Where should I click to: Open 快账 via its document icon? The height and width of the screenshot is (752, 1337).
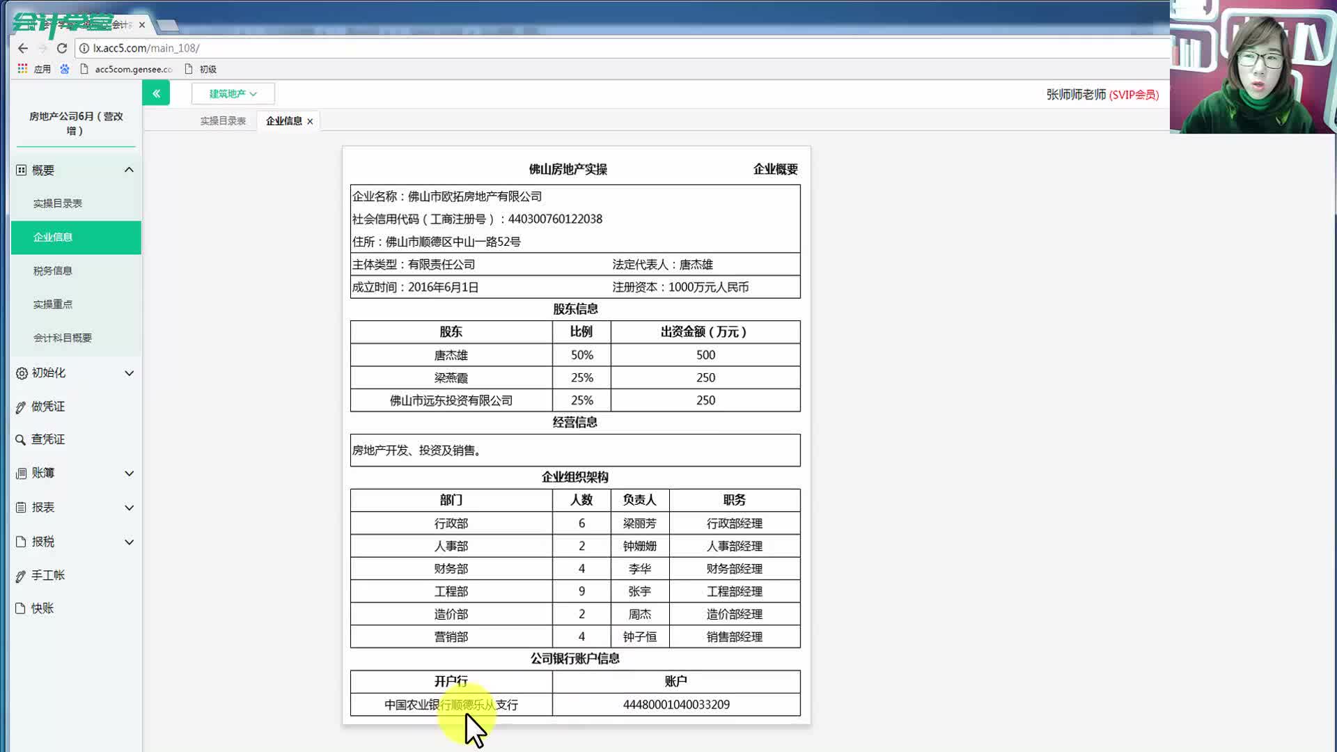(21, 607)
